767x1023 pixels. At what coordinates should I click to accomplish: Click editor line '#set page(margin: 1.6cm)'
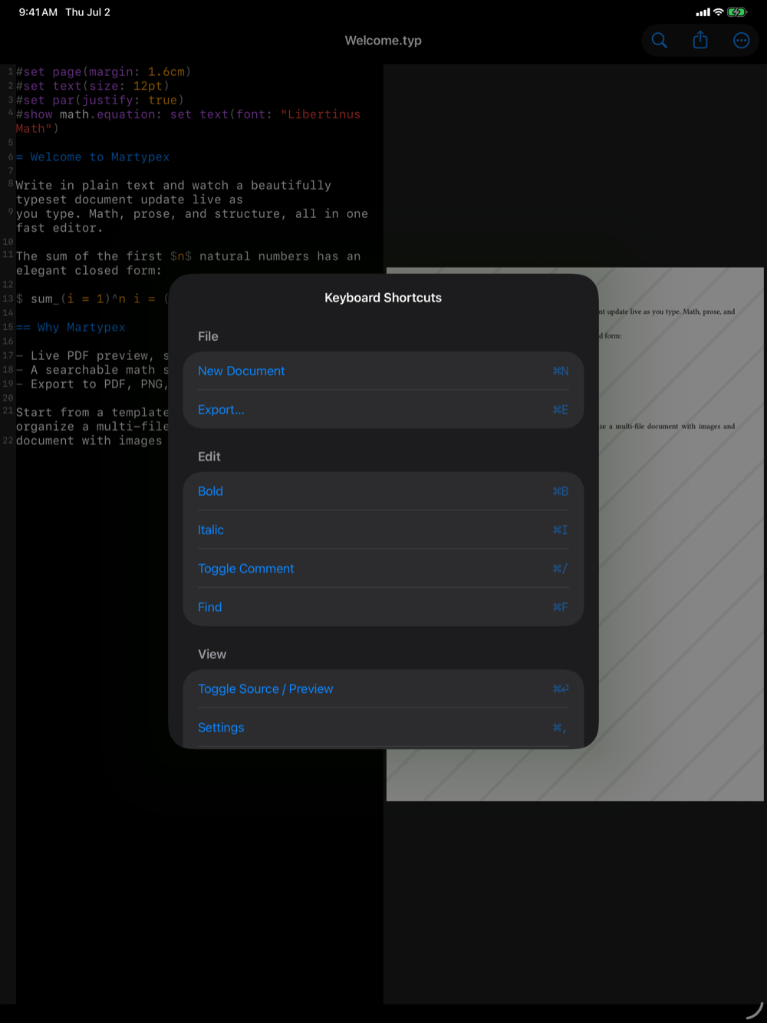(104, 71)
